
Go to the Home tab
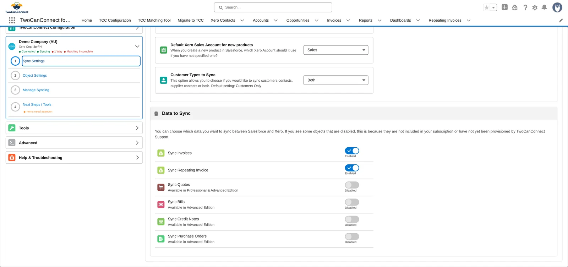[87, 20]
